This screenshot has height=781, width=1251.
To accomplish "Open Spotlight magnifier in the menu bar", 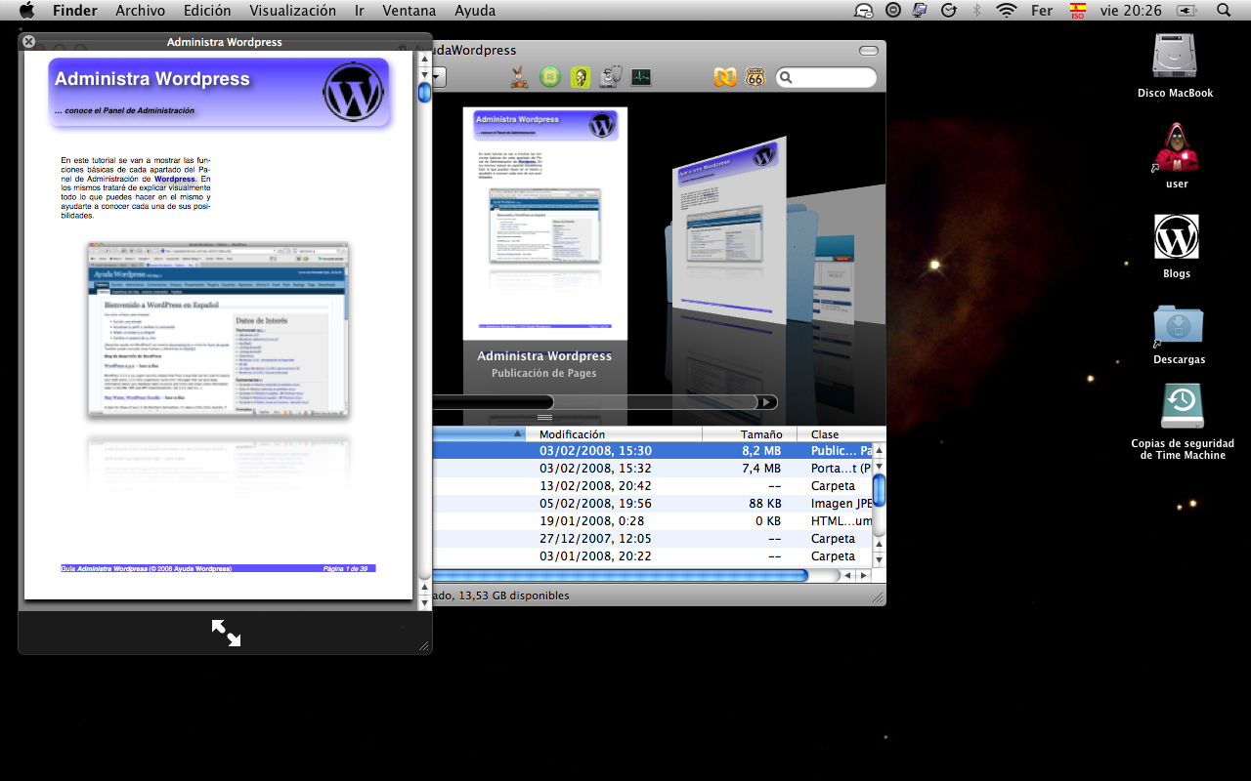I will tap(1224, 11).
